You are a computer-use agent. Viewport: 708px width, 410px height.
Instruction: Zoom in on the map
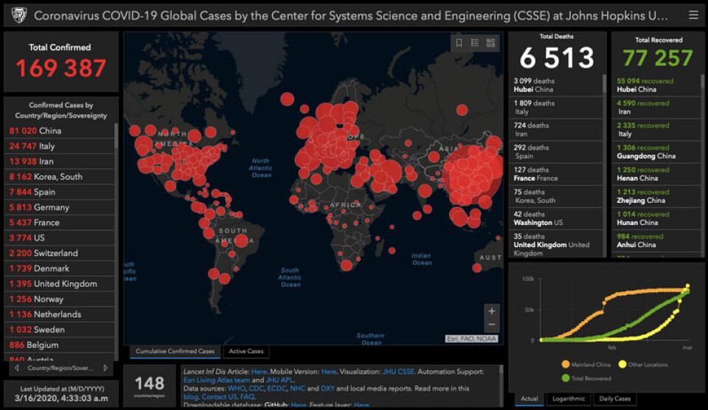(x=491, y=311)
